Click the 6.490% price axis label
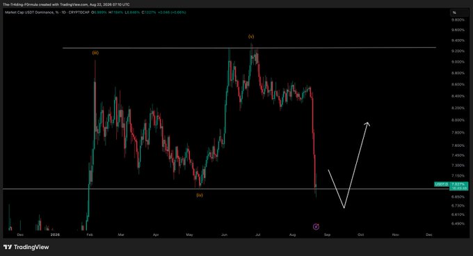This screenshot has width=473, height=256. point(458,224)
